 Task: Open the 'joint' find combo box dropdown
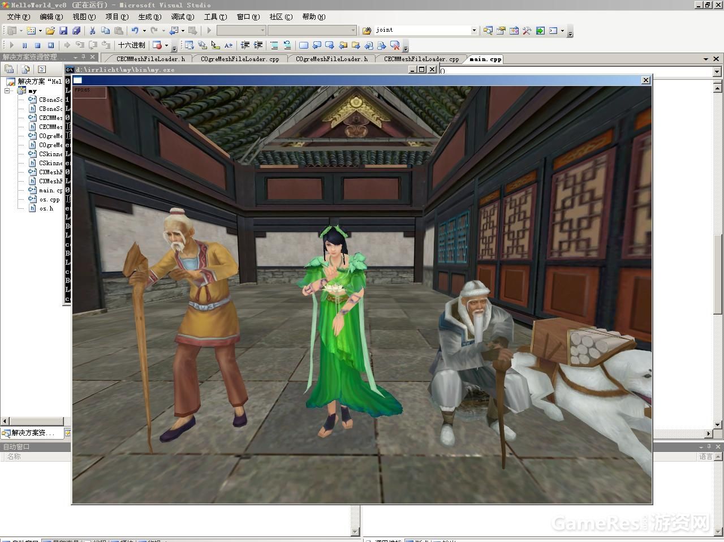coord(474,31)
